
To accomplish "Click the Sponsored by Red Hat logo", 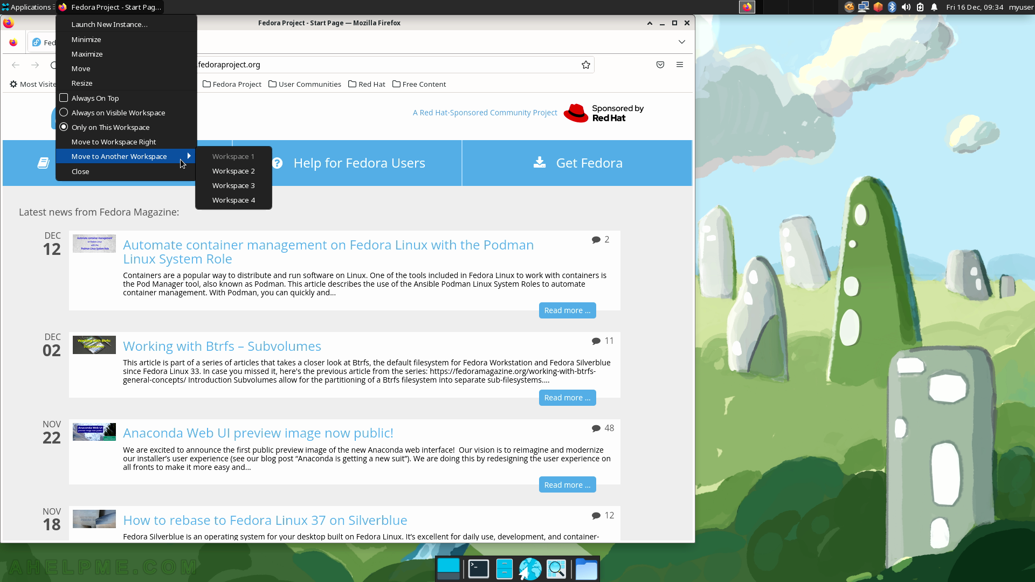I will coord(603,113).
